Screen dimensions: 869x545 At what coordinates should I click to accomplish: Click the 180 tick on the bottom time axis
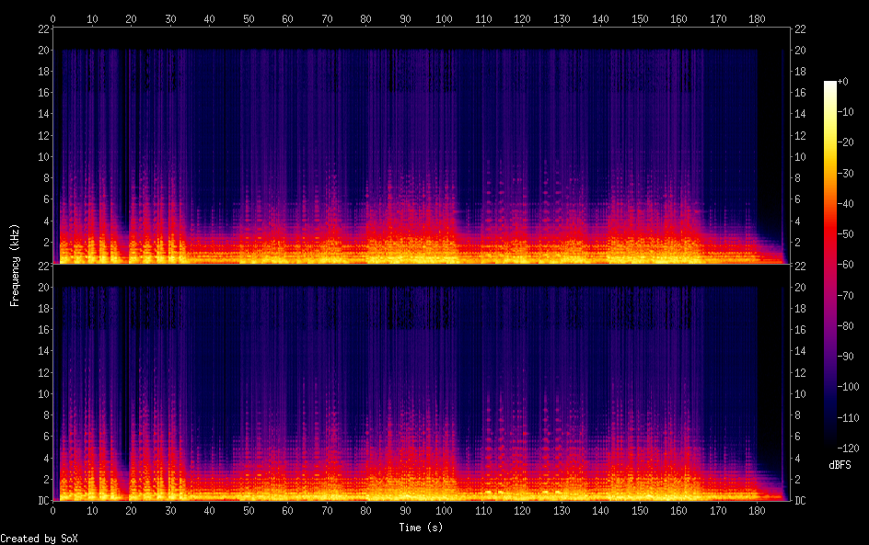[757, 512]
